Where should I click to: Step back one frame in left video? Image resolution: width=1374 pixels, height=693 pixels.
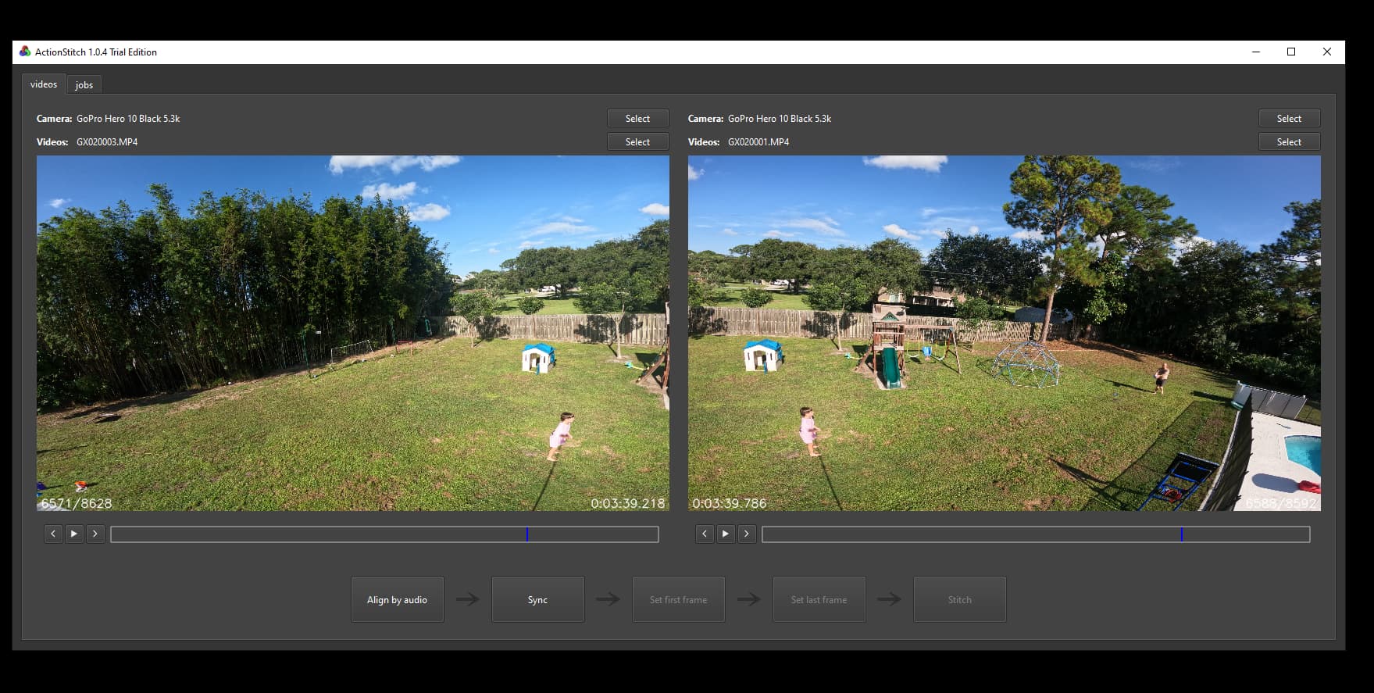(53, 534)
